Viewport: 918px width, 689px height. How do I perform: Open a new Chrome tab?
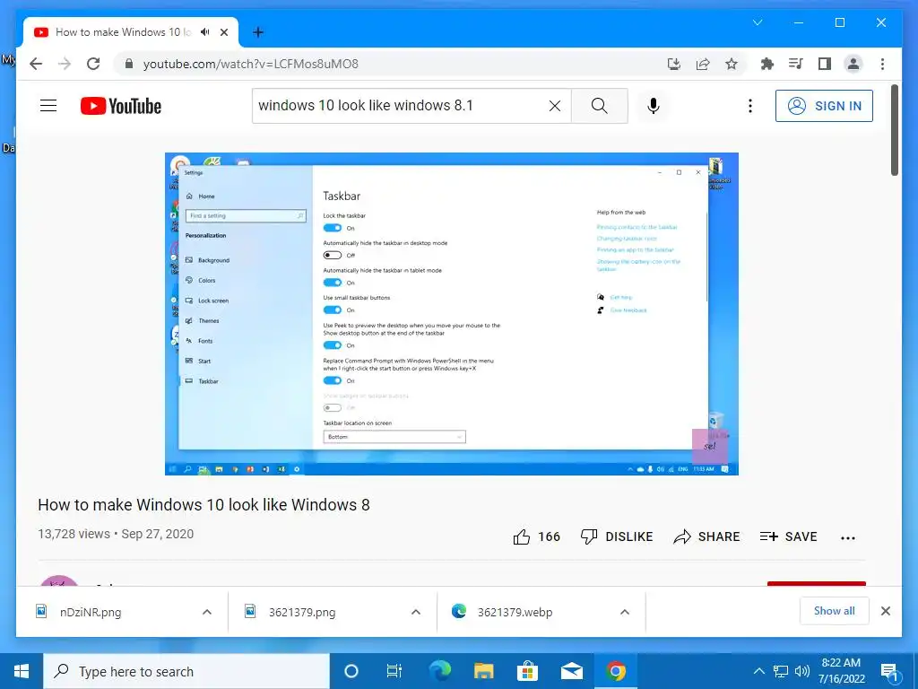[258, 32]
